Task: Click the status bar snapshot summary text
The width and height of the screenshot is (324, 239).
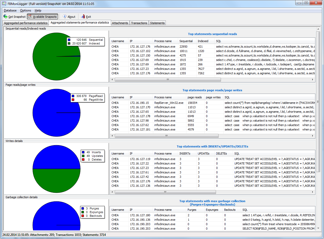Action: click(55, 235)
